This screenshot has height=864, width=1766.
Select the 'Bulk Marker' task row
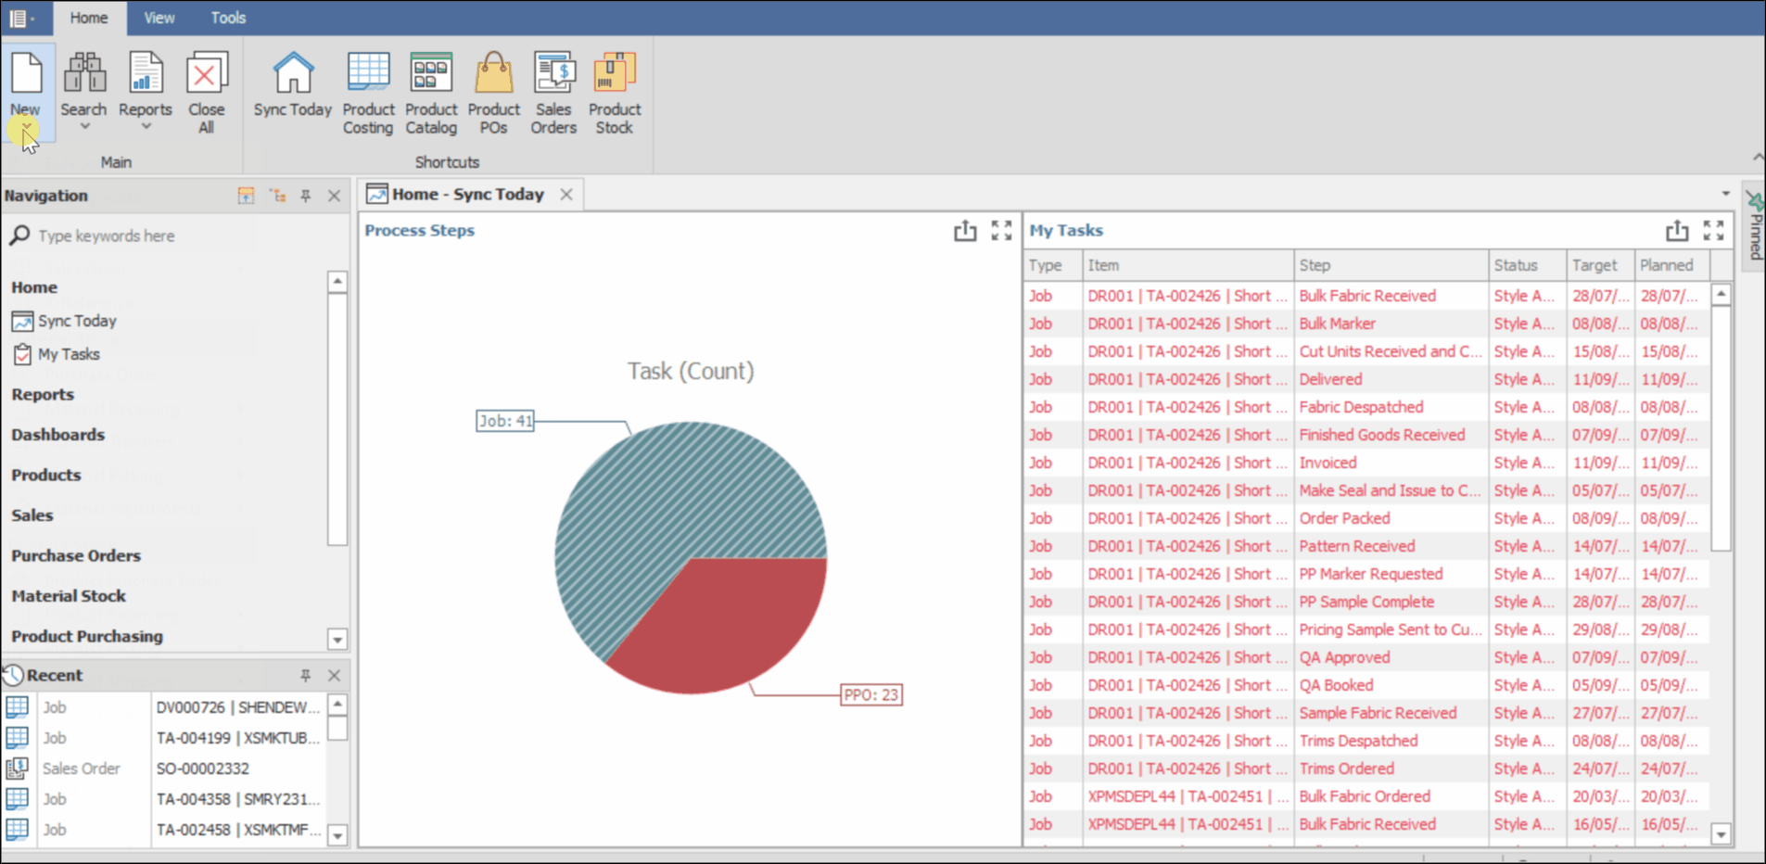pos(1366,324)
